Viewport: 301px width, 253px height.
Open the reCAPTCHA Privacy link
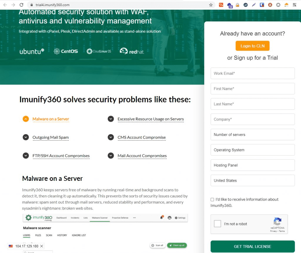(x=273, y=231)
